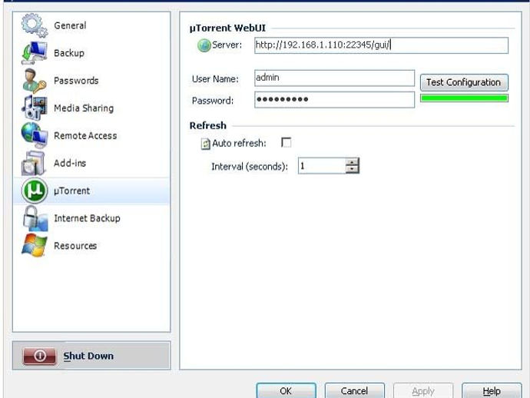Image resolution: width=530 pixels, height=398 pixels.
Task: Decrease the refresh interval with the down arrow
Action: [x=352, y=169]
